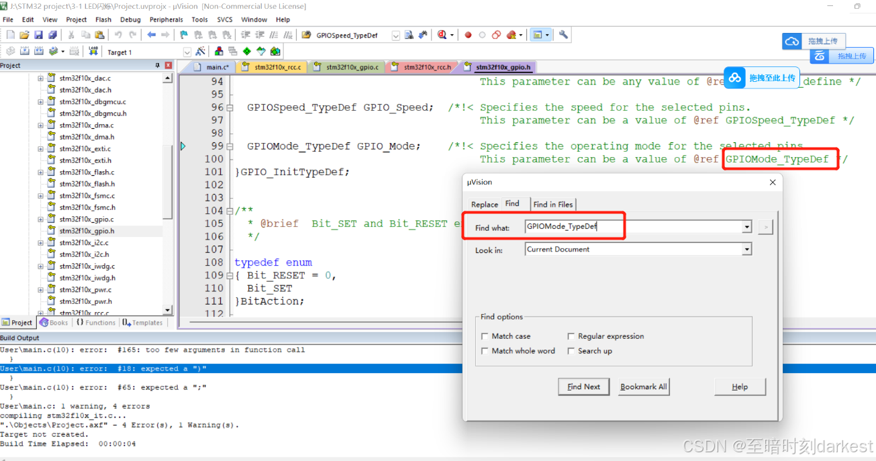The width and height of the screenshot is (876, 461).
Task: Click the Save file icon
Action: click(38, 35)
